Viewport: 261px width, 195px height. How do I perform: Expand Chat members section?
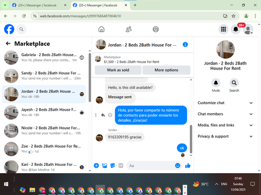point(226,114)
